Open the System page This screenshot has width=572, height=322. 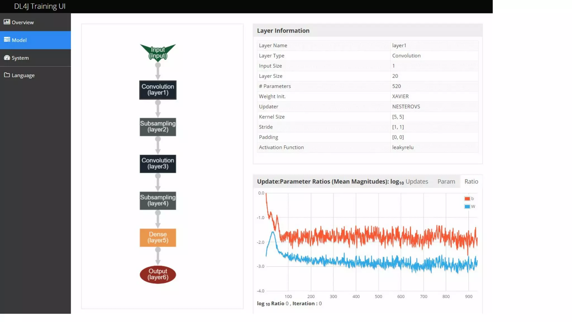click(x=20, y=58)
